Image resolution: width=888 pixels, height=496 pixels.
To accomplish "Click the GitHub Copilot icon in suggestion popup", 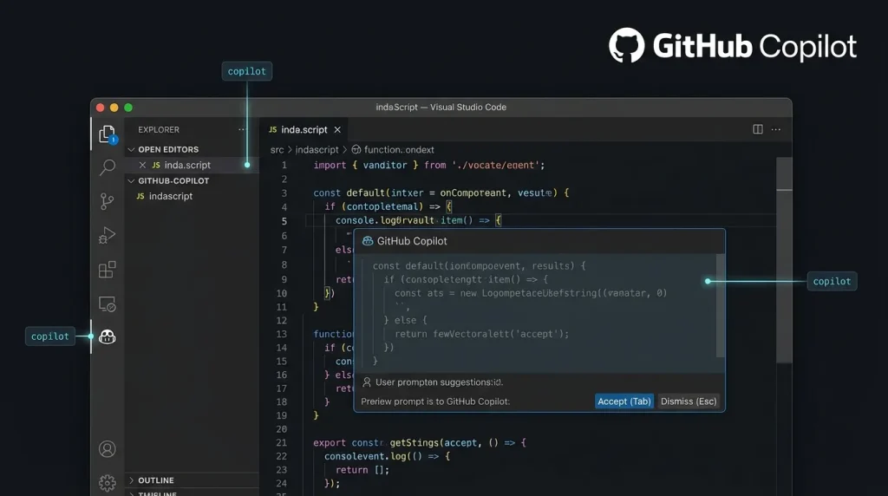I will 368,241.
